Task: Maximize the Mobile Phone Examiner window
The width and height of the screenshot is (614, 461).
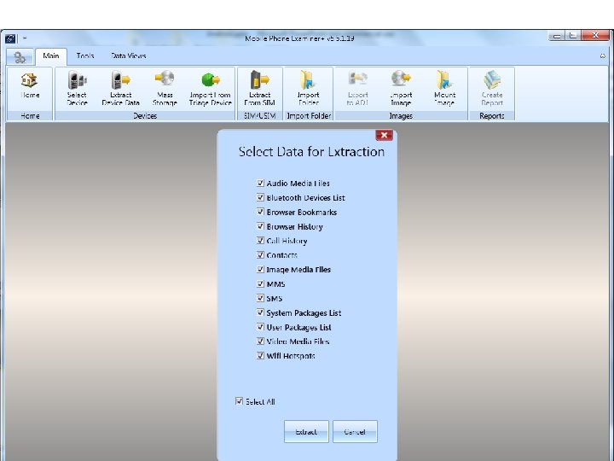Action: click(x=573, y=36)
